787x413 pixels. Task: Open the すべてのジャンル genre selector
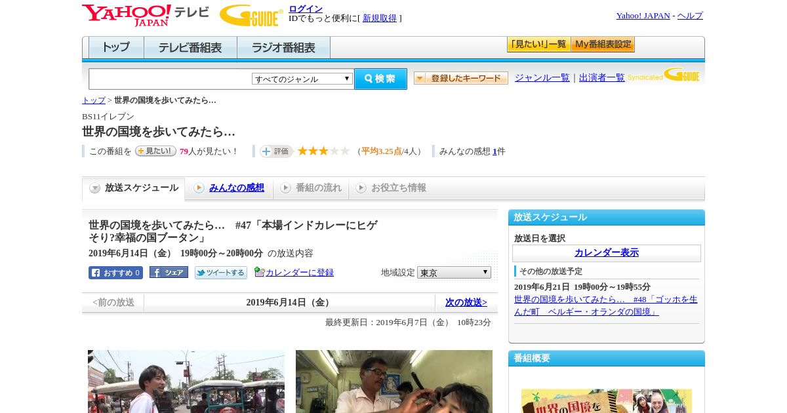click(302, 79)
